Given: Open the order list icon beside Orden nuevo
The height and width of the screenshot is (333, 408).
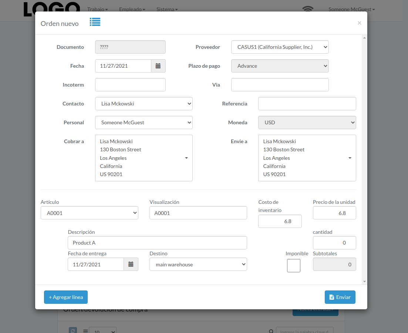Looking at the screenshot, I should 95,22.
